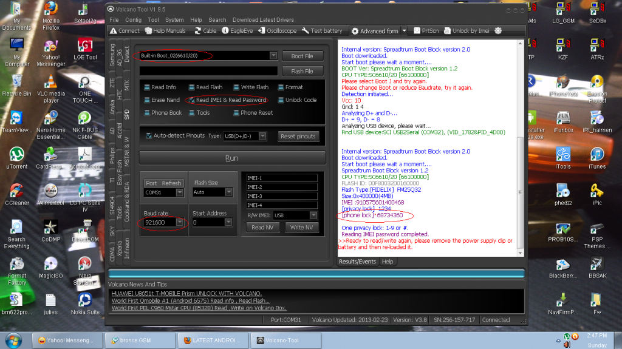622x349 pixels.
Task: Open the Flash Size Auto dropdown
Action: pyautogui.click(x=229, y=192)
